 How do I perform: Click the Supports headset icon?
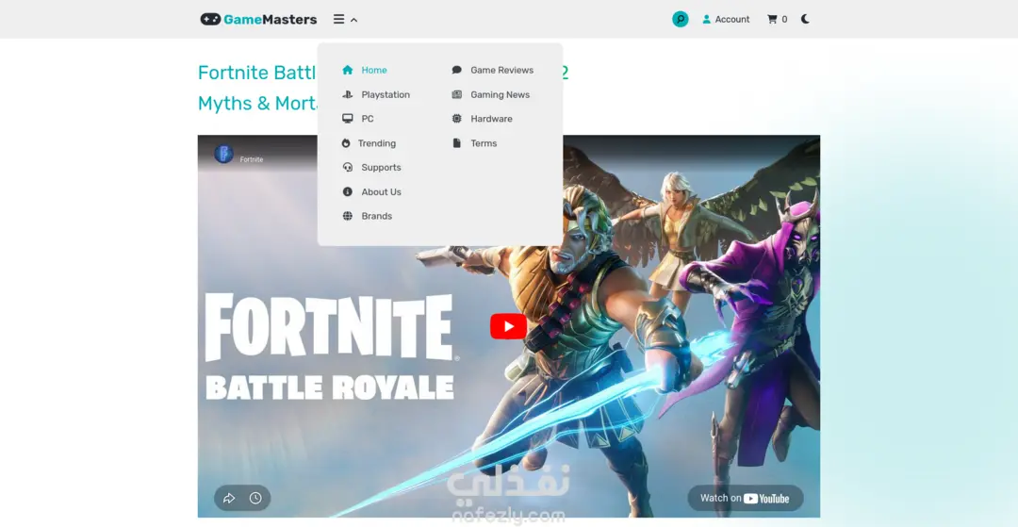(347, 168)
